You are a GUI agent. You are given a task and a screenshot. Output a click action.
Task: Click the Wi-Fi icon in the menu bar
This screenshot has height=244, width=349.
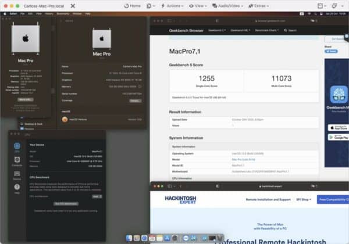pyautogui.click(x=309, y=14)
